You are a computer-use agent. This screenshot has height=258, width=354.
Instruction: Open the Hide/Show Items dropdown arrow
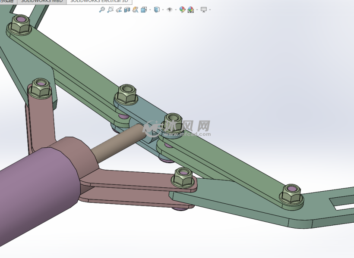click(176, 10)
